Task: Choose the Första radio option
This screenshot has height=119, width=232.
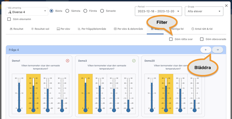Action: (x=85, y=11)
